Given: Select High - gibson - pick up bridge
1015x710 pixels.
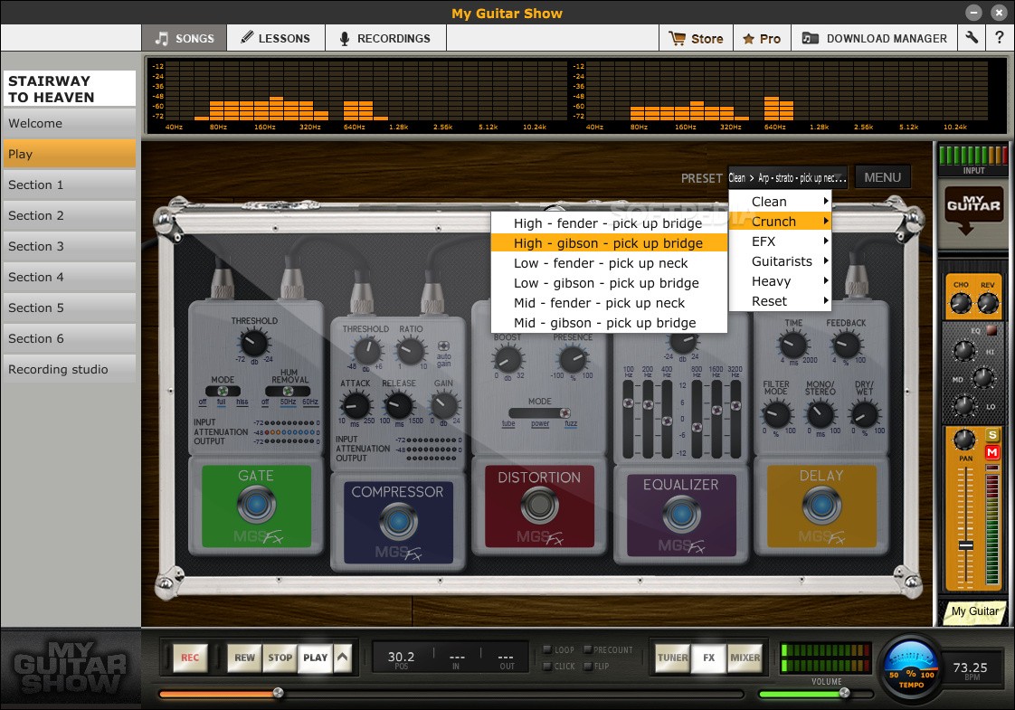Looking at the screenshot, I should 609,243.
